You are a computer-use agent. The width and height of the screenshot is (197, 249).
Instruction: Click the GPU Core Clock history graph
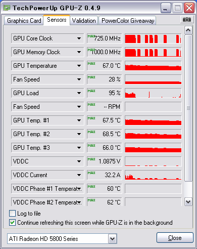click(153, 38)
